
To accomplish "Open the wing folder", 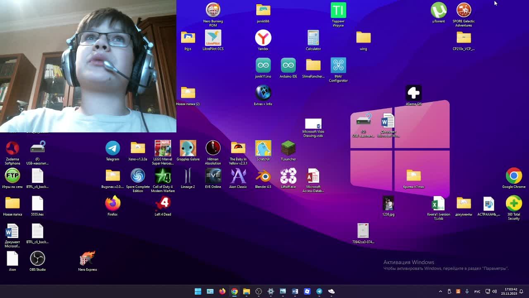I will point(363,38).
